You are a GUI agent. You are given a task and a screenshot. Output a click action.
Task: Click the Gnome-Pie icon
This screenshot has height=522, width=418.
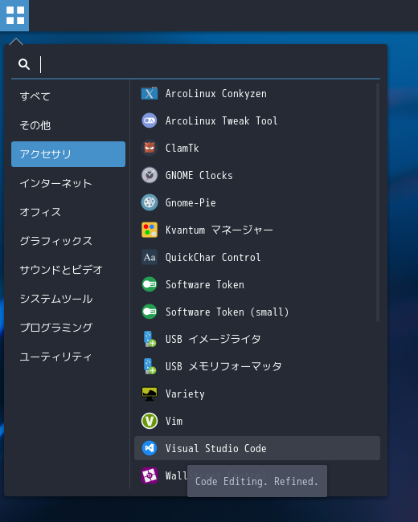(x=150, y=202)
